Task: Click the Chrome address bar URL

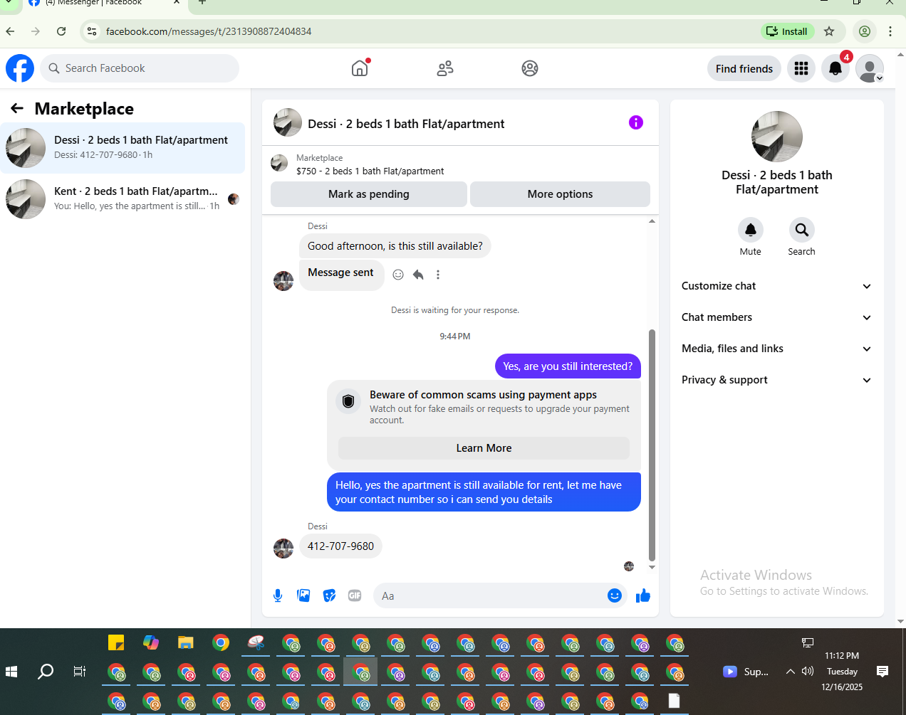Action: click(x=209, y=31)
